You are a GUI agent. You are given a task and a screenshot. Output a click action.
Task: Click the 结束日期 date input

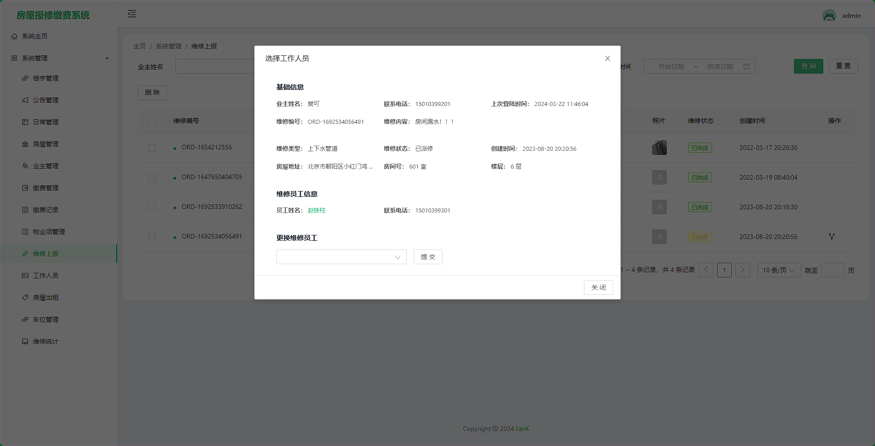(x=720, y=67)
